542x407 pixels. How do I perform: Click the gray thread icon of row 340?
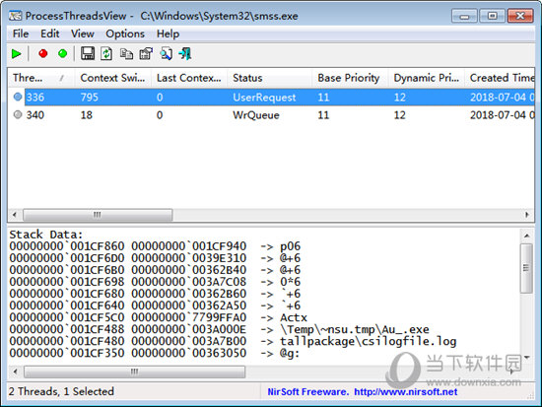pyautogui.click(x=18, y=114)
